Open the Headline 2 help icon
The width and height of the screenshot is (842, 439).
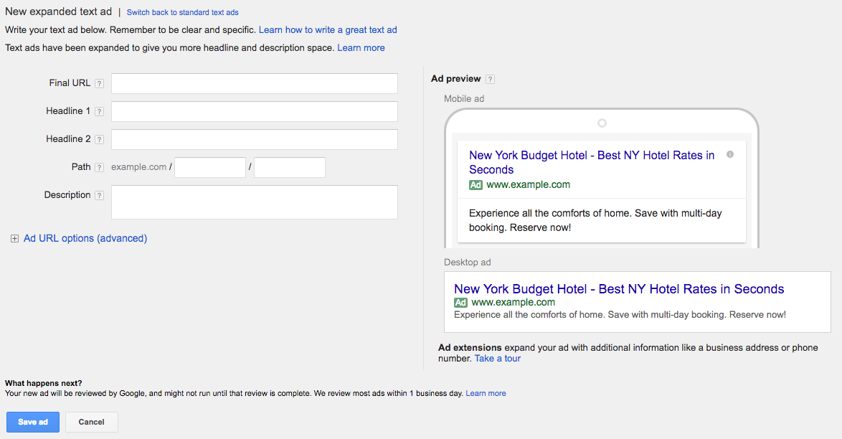[100, 140]
